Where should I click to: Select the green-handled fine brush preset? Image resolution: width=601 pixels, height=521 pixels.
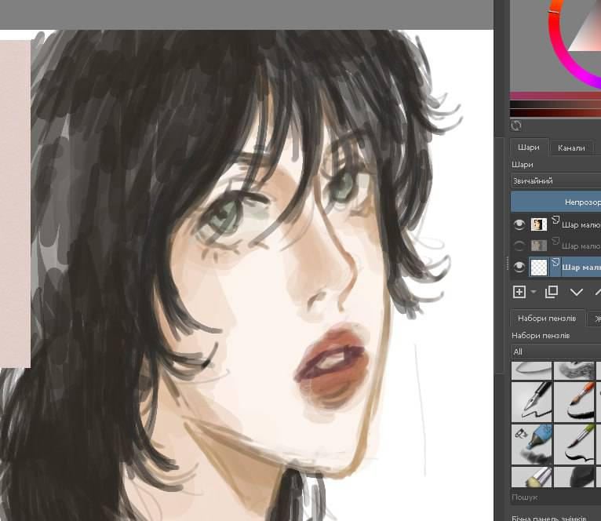[x=574, y=444]
